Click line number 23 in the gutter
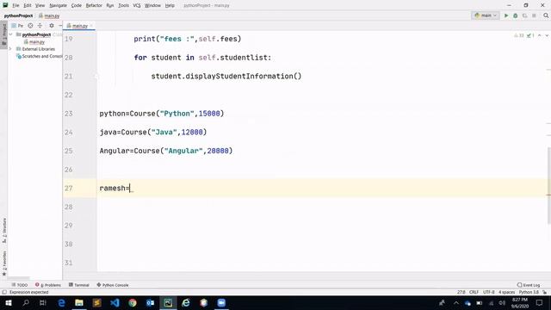Viewport: 551px width, 310px height. coord(69,114)
